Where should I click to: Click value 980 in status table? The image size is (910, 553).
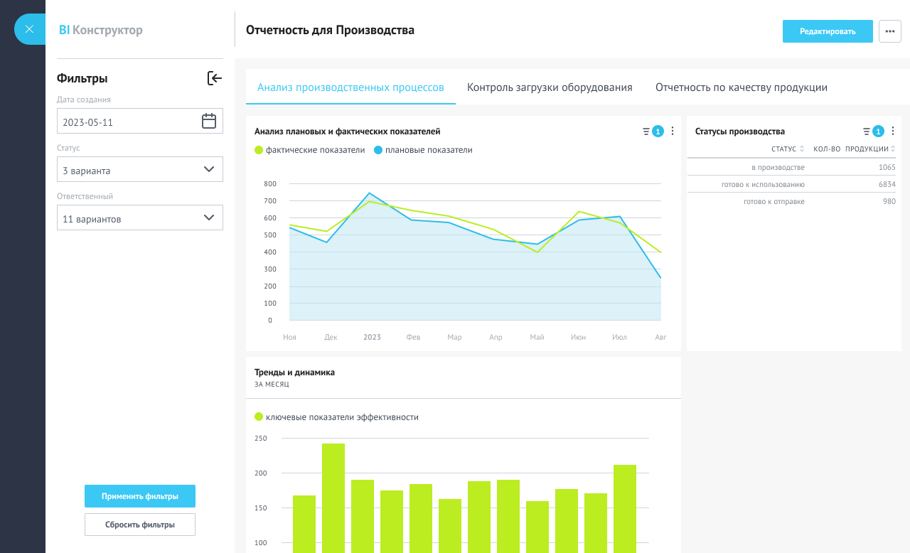(x=889, y=201)
